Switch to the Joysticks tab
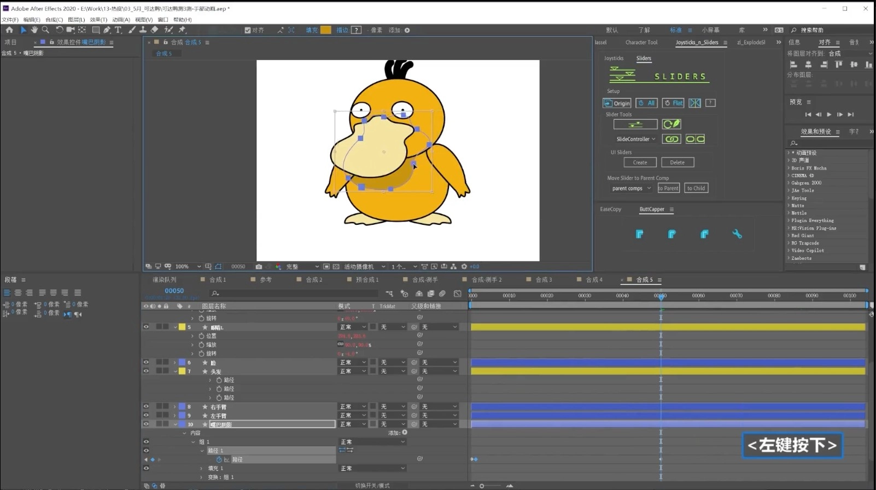This screenshot has height=490, width=876. click(614, 59)
